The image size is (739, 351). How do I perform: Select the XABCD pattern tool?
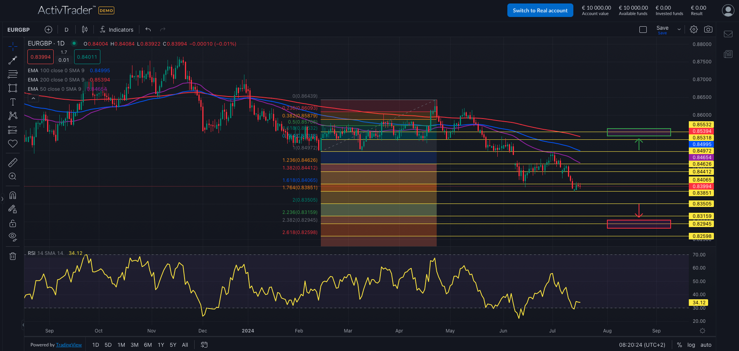click(13, 116)
